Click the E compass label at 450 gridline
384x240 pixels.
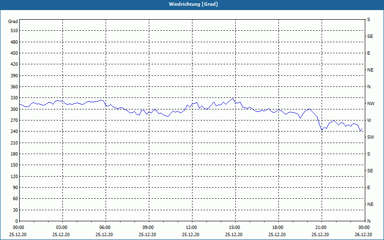point(369,53)
